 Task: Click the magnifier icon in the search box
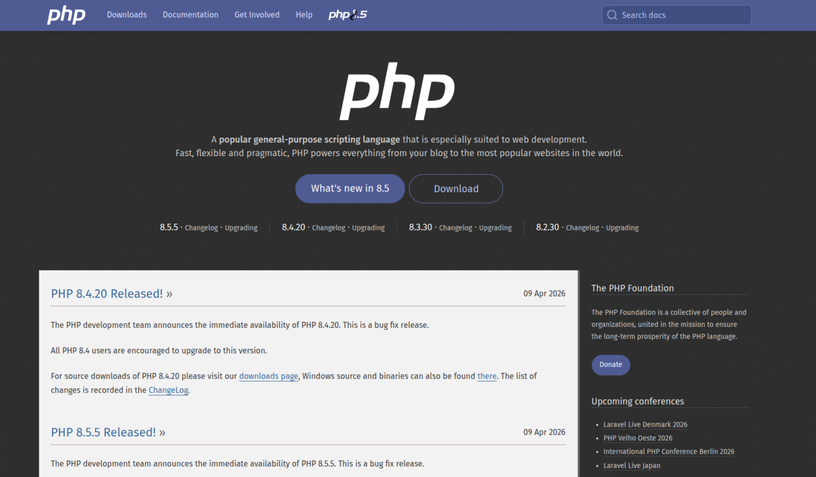tap(612, 15)
